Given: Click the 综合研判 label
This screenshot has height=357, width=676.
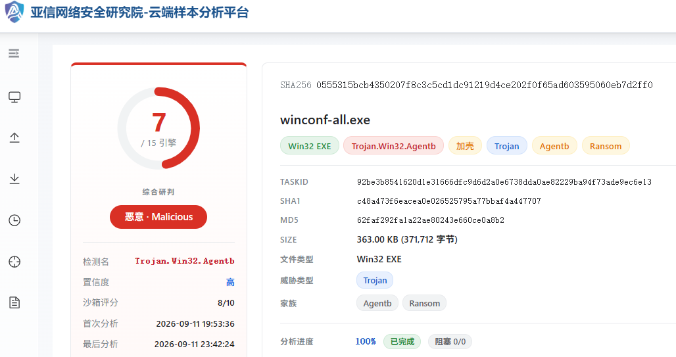Looking at the screenshot, I should point(158,192).
